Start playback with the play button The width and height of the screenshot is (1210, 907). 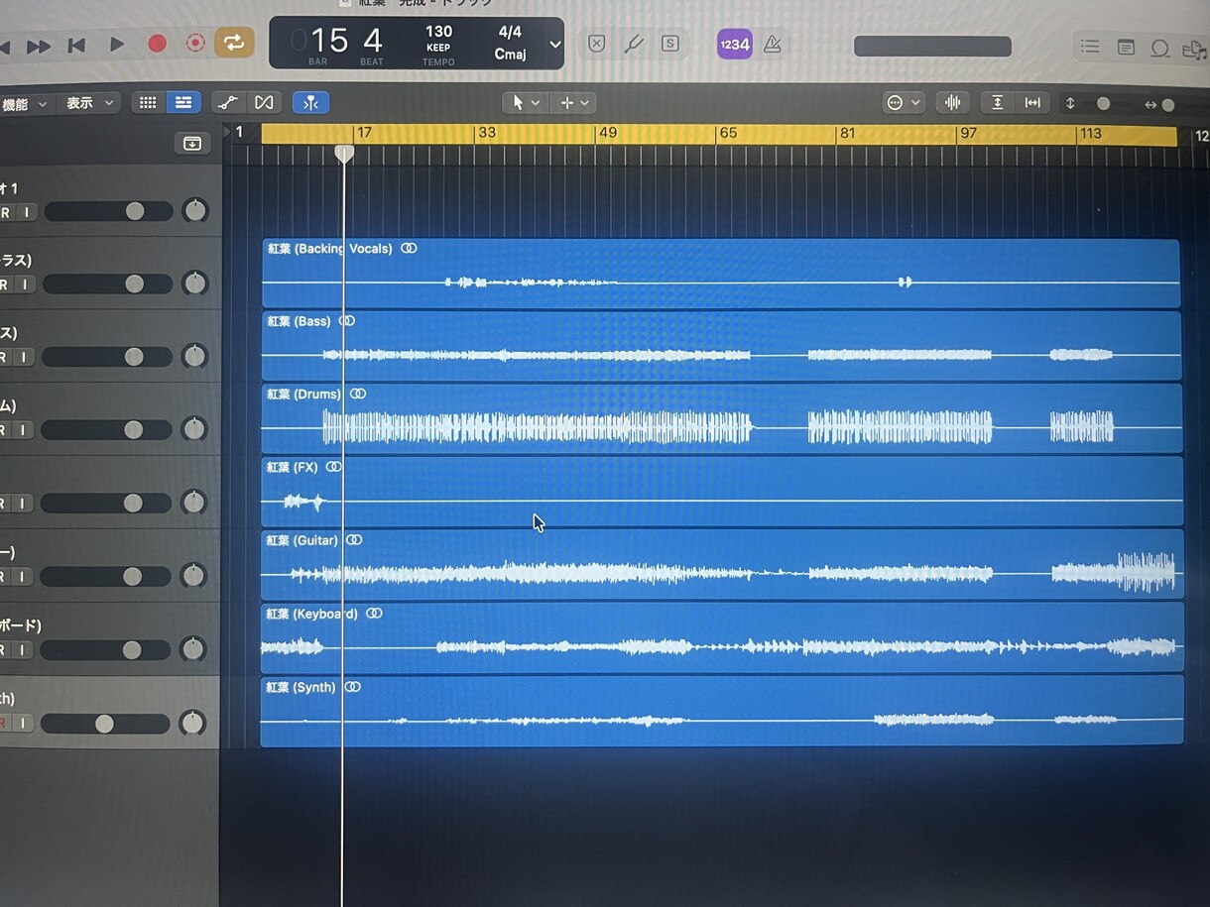pyautogui.click(x=116, y=45)
